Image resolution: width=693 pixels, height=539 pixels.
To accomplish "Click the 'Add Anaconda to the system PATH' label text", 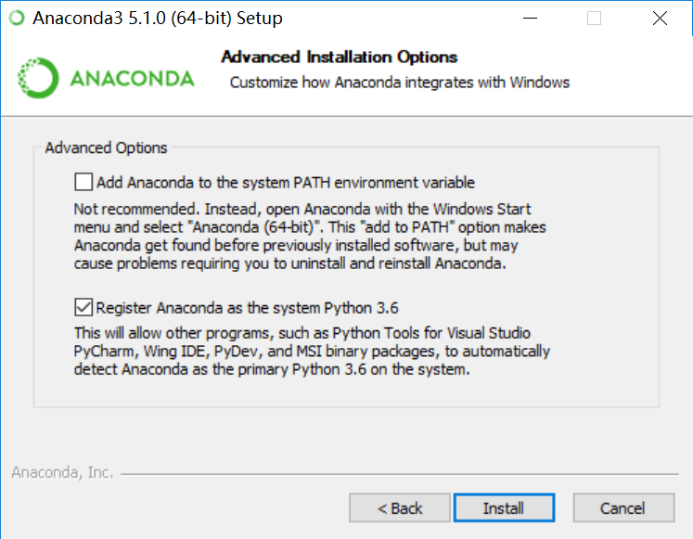I will (x=286, y=182).
